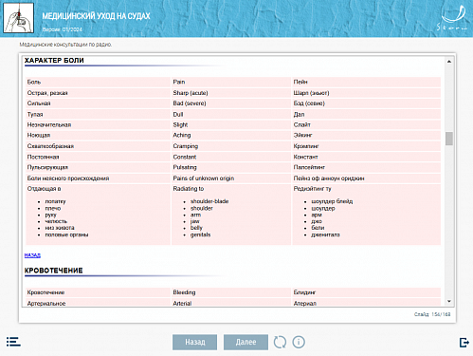Click the company logo in header

pyautogui.click(x=453, y=18)
